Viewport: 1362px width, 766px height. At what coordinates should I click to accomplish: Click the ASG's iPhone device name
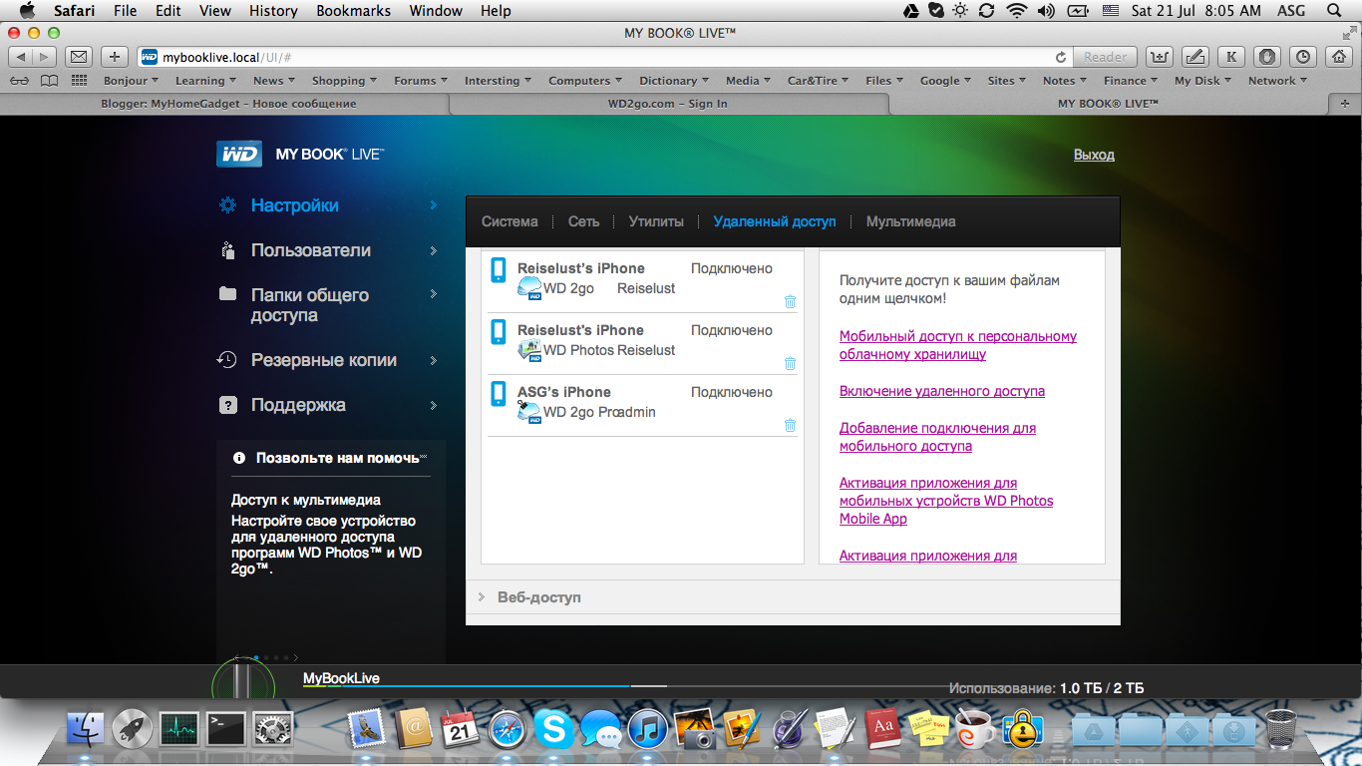[564, 392]
